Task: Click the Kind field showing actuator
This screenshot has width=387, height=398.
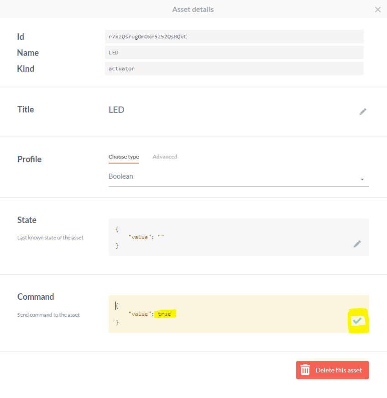Action: coord(234,69)
